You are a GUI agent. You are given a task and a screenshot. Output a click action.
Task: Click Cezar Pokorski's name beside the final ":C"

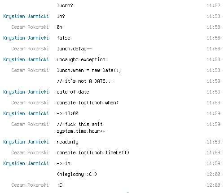pyautogui.click(x=30, y=185)
